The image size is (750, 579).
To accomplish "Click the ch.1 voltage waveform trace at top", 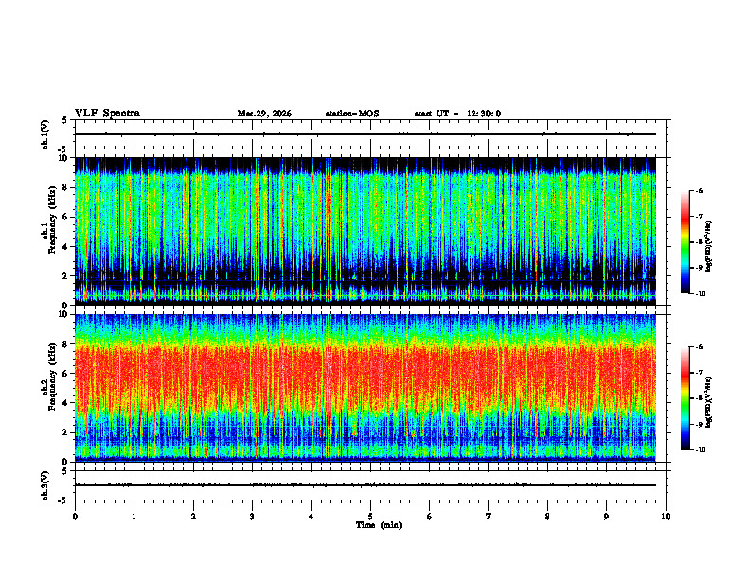I will coord(366,134).
